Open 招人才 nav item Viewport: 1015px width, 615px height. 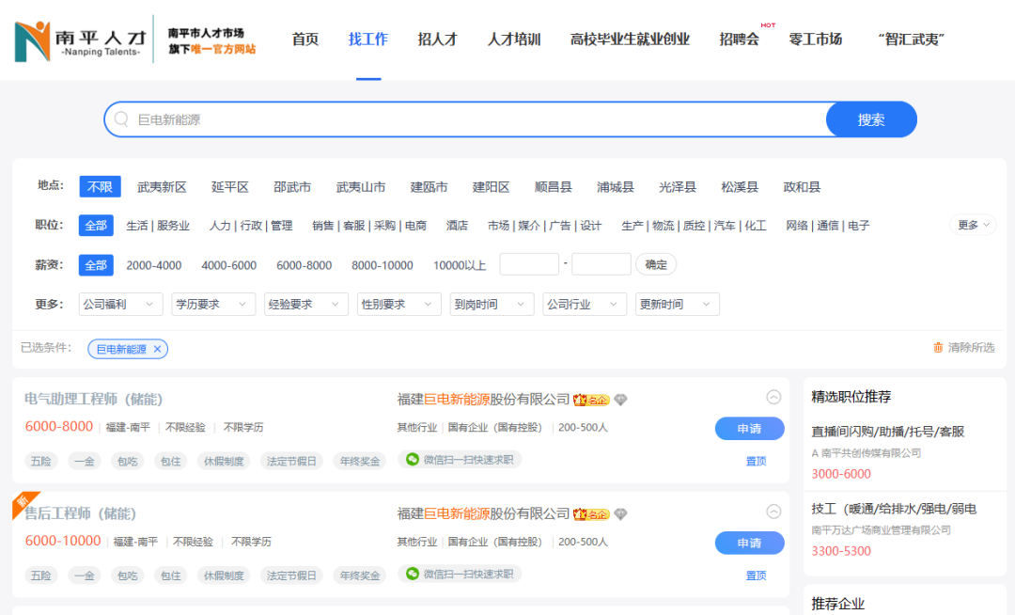438,39
